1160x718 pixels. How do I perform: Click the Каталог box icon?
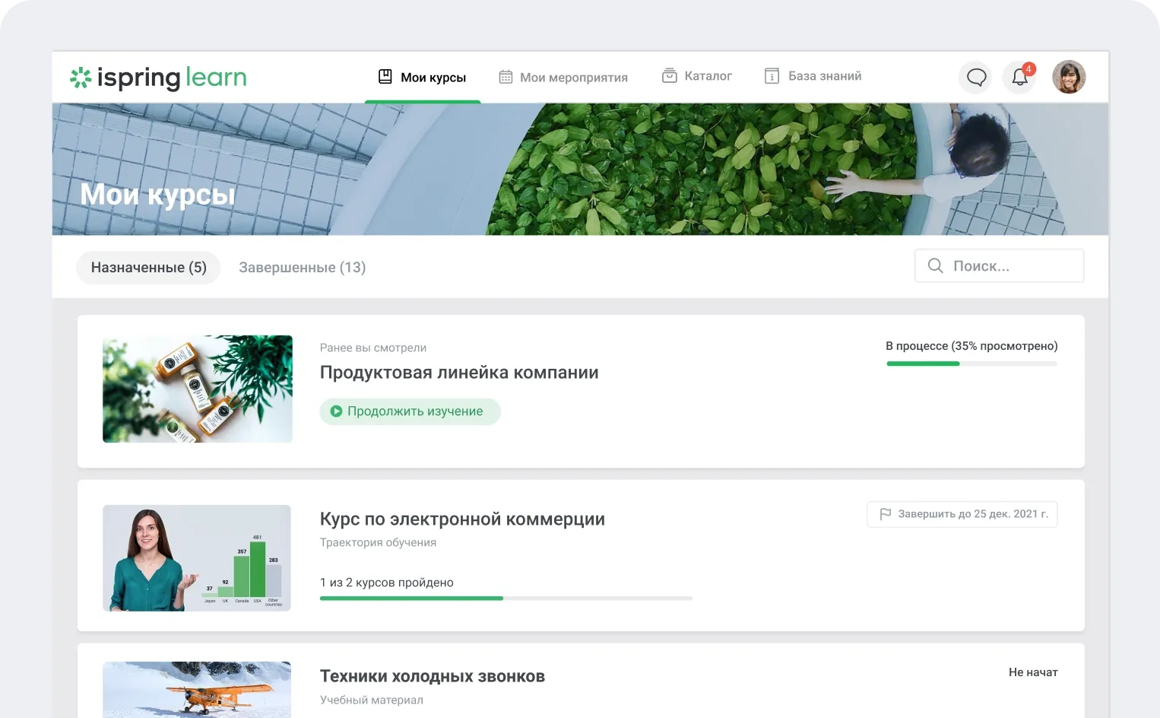[669, 76]
